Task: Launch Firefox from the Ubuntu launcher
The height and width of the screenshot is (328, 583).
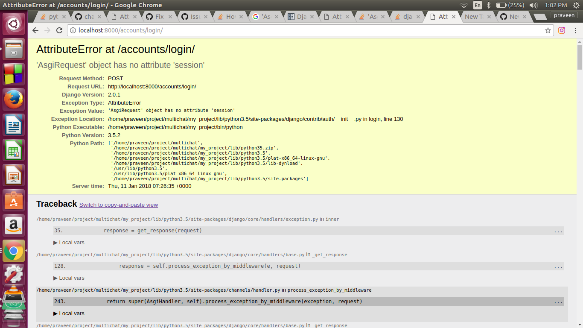Action: click(13, 99)
